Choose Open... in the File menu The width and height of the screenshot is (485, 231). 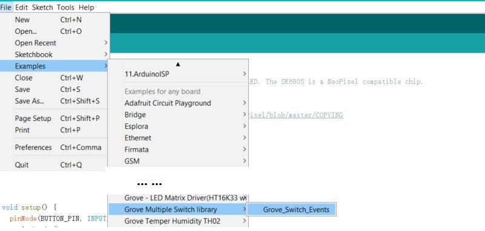click(54, 31)
